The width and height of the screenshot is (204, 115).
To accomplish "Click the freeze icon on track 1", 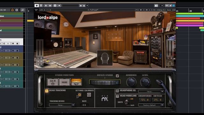I will click(x=8, y=43).
